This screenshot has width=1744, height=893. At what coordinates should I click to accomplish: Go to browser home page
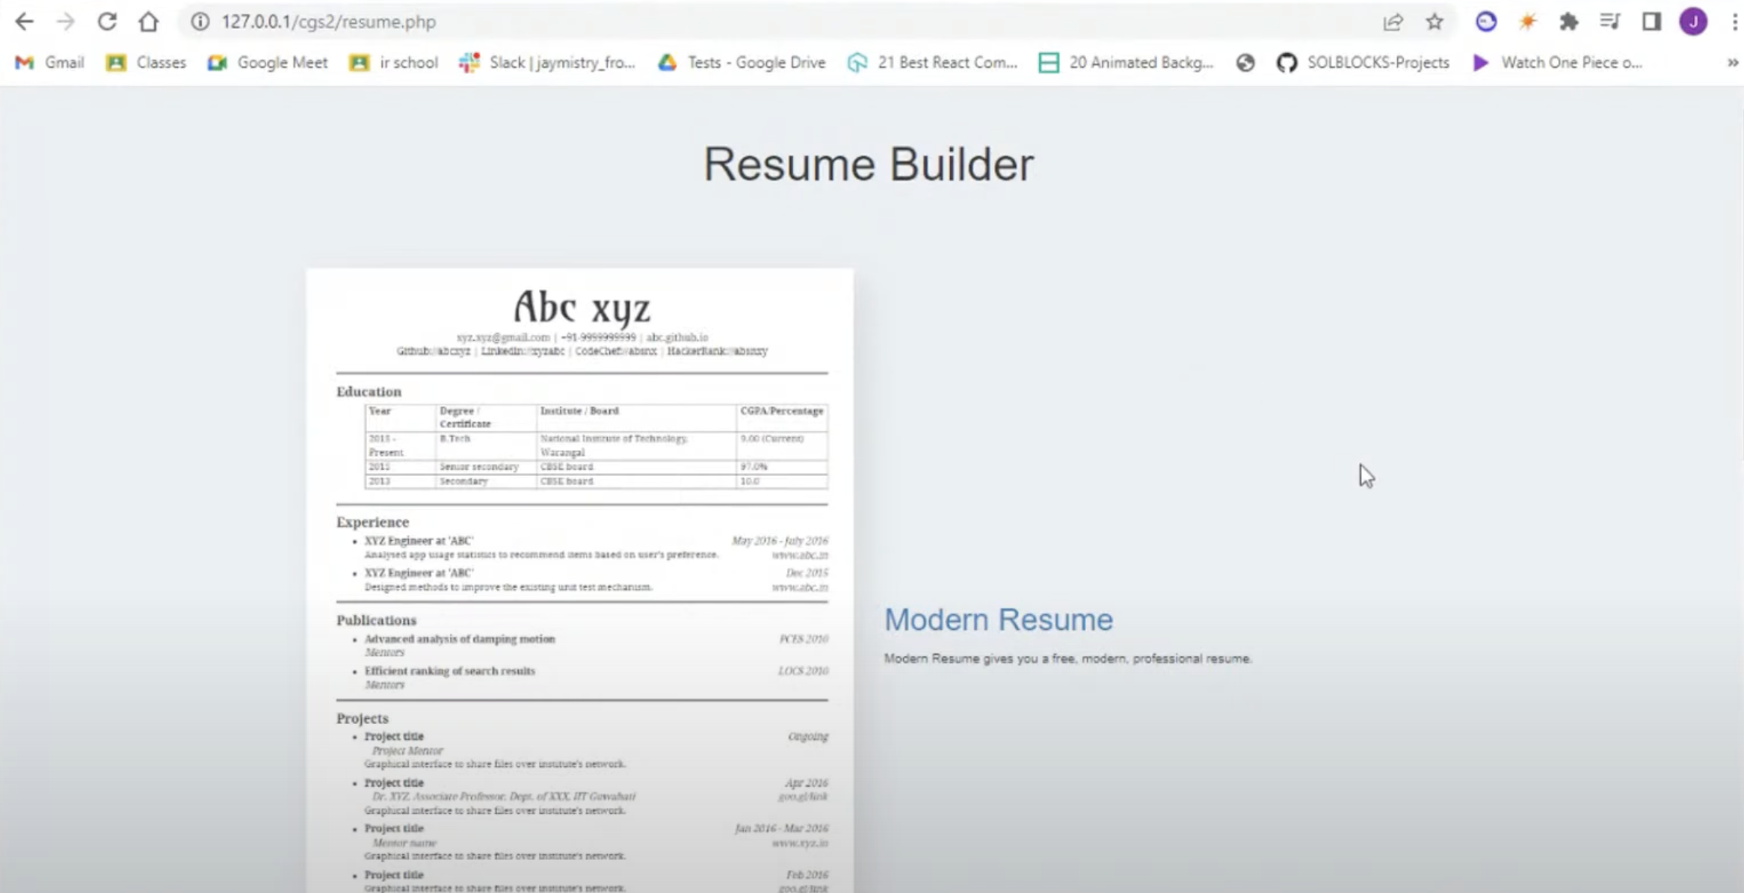(x=148, y=22)
